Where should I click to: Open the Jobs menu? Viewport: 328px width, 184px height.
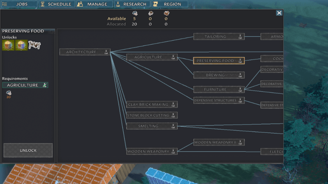[x=19, y=4]
